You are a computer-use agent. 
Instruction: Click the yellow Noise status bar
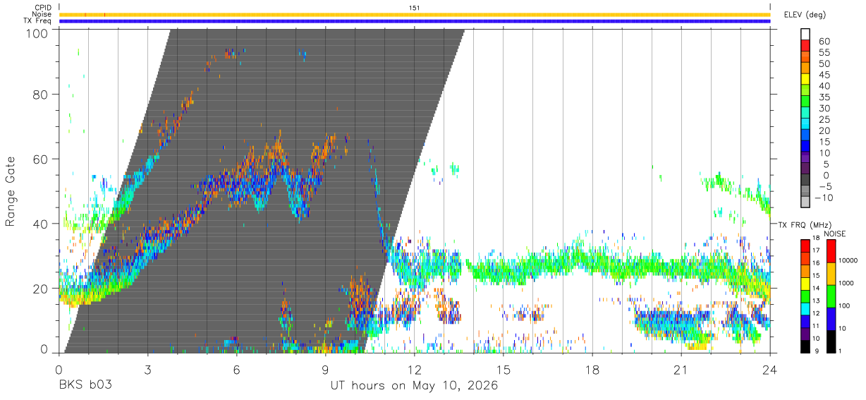[415, 14]
